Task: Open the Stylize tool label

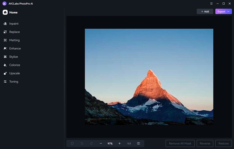Action: (x=13, y=57)
